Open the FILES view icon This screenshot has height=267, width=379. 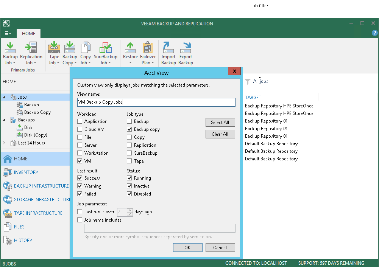(8, 227)
